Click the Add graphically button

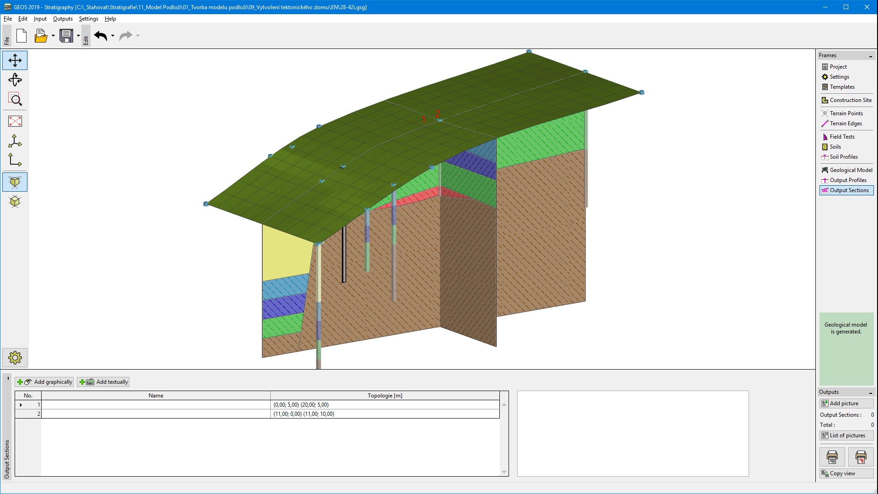click(44, 382)
